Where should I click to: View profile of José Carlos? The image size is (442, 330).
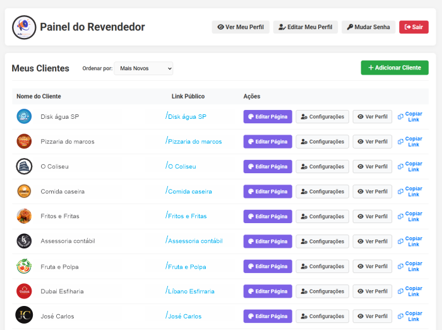(x=373, y=316)
